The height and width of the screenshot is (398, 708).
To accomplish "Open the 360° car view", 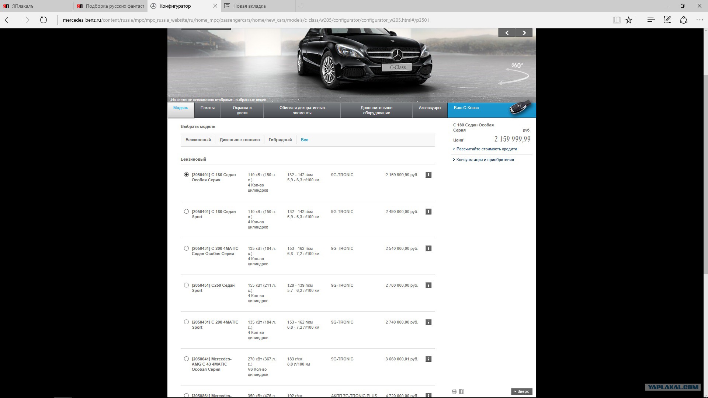I will tap(515, 73).
